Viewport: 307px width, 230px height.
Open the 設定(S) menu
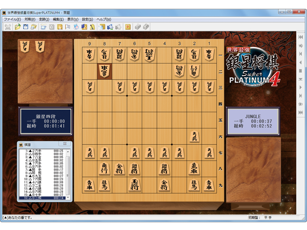(87, 19)
